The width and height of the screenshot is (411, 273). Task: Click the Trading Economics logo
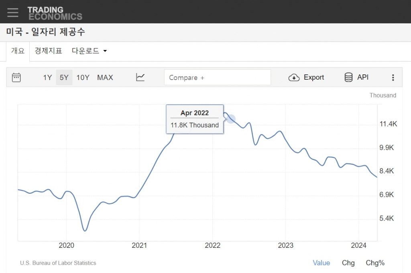55,13
